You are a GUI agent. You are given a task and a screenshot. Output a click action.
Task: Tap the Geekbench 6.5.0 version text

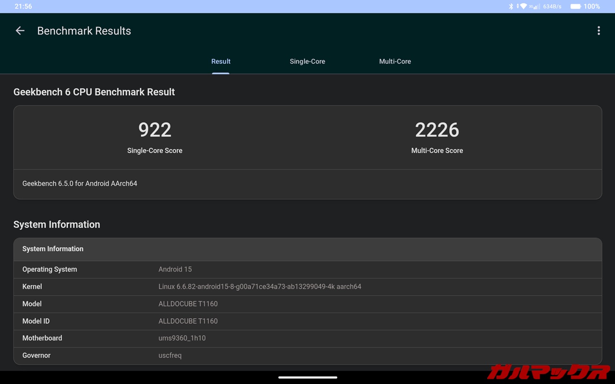click(x=80, y=183)
